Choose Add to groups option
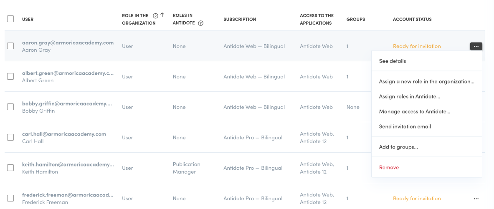The height and width of the screenshot is (209, 494). coord(398,147)
